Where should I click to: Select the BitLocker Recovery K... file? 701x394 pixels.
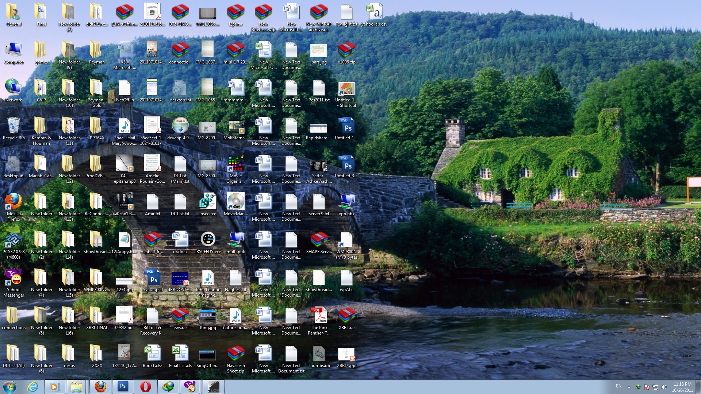[153, 321]
